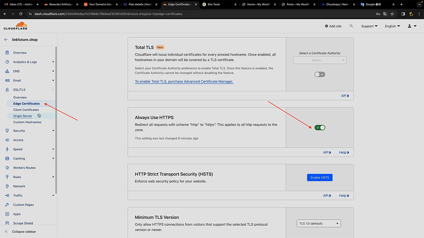Open the Certificate Authority Select dropdown
Image resolution: width=424 pixels, height=238 pixels.
(320, 60)
